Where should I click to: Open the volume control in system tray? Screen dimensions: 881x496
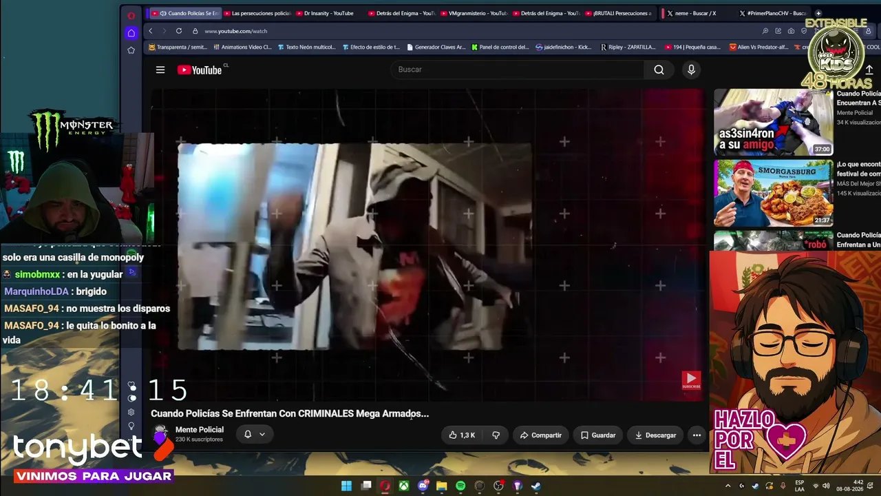(x=826, y=486)
